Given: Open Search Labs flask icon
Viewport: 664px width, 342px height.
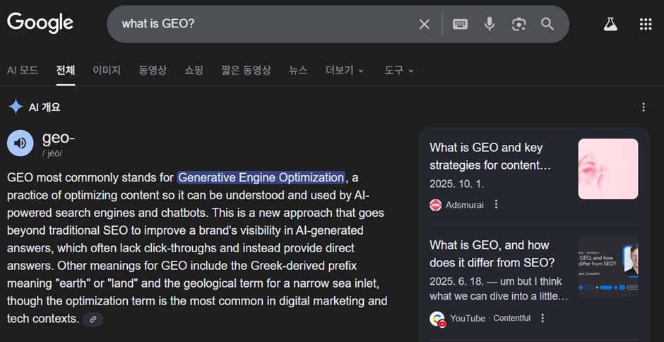Looking at the screenshot, I should [x=610, y=24].
